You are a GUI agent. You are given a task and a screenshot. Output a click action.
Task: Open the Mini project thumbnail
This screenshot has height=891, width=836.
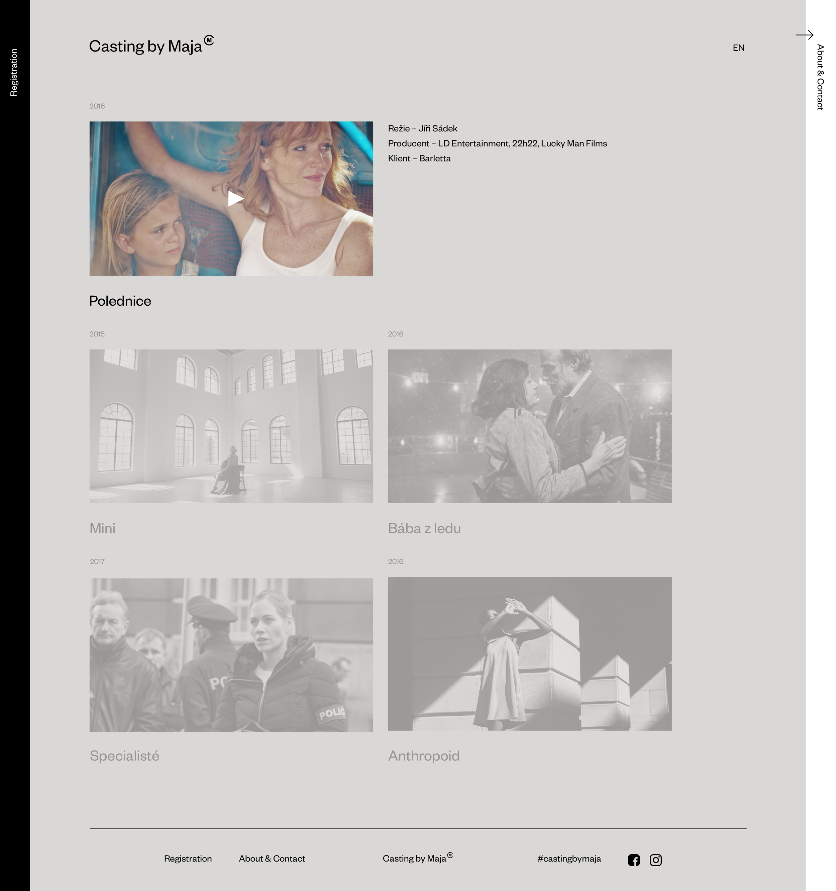(231, 426)
